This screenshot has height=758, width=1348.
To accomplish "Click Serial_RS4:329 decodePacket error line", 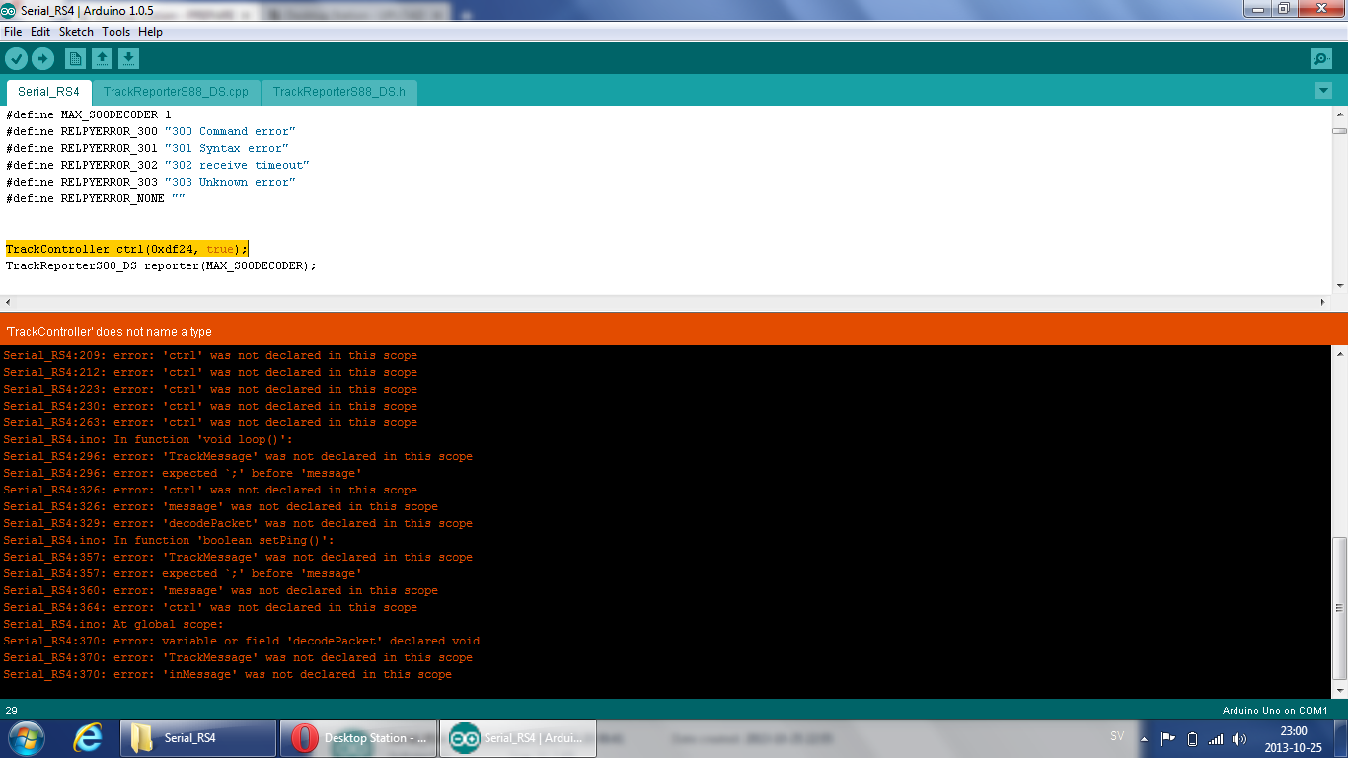I will point(237,523).
